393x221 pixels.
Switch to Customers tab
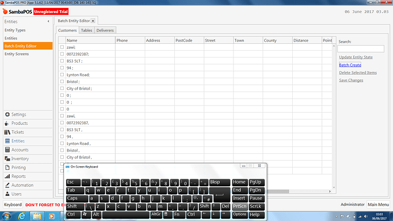click(67, 30)
